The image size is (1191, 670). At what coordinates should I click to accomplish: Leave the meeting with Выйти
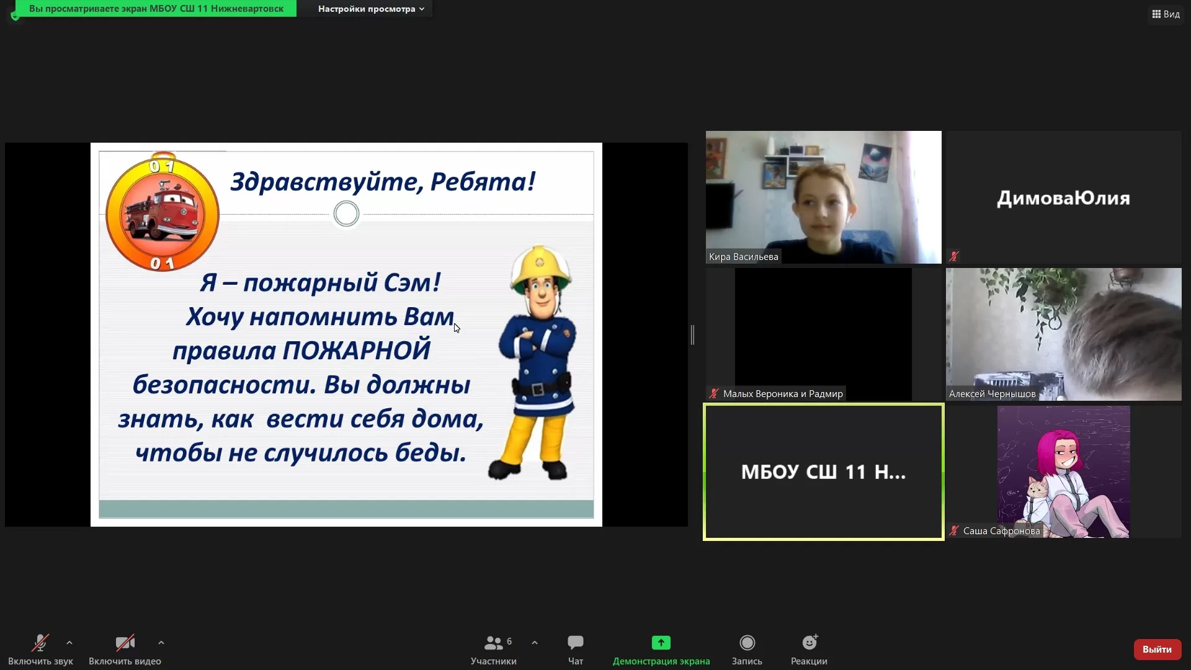(x=1157, y=649)
